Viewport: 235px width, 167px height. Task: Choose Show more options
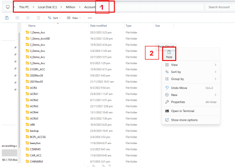click(191, 120)
